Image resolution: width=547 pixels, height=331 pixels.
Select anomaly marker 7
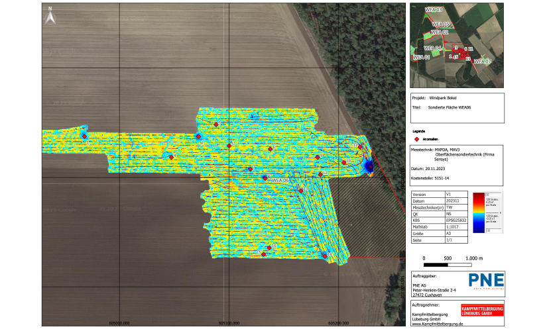pyautogui.click(x=250, y=169)
